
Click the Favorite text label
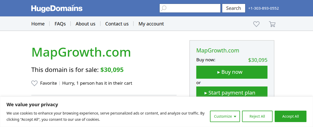point(49,83)
